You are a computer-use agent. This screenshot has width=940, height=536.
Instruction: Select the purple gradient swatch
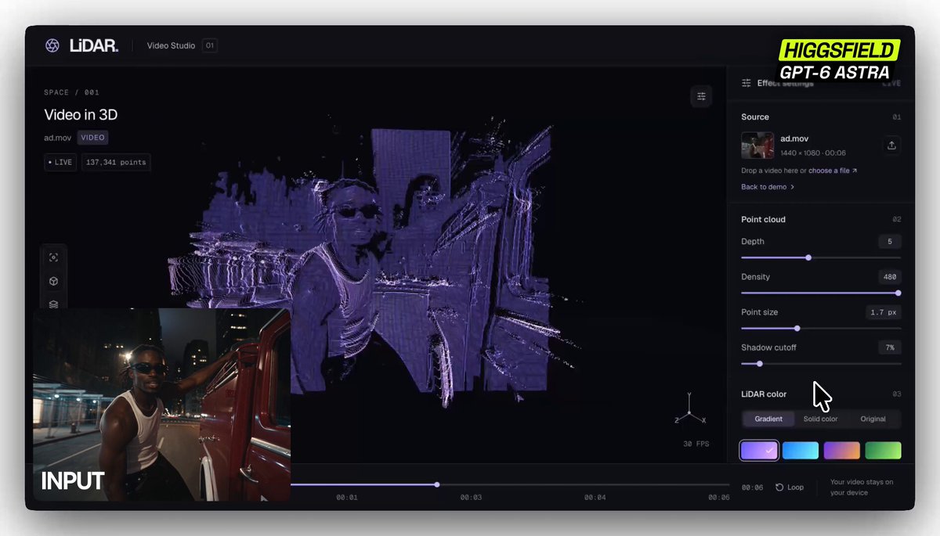[x=759, y=451]
